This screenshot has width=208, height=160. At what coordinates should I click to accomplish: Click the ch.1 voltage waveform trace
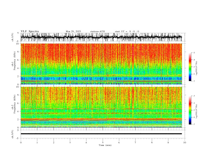[101, 37]
